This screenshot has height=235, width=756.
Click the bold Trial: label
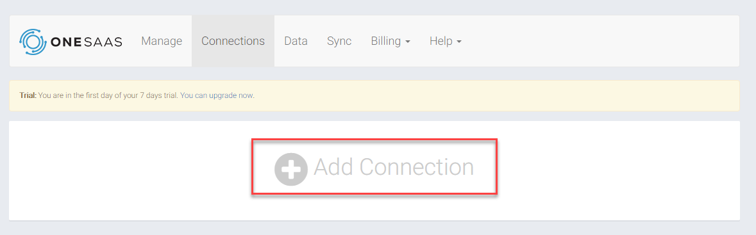28,95
